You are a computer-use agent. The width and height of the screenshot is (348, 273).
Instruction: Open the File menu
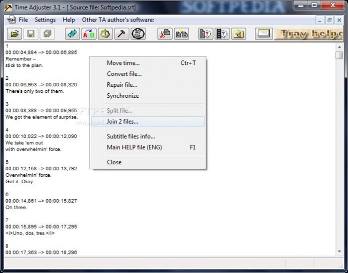point(23,20)
